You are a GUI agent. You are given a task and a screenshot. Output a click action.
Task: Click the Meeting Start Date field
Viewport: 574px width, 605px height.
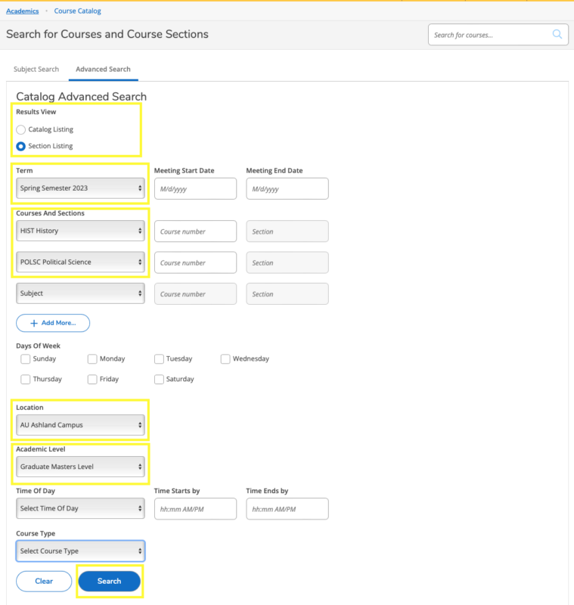coord(195,188)
